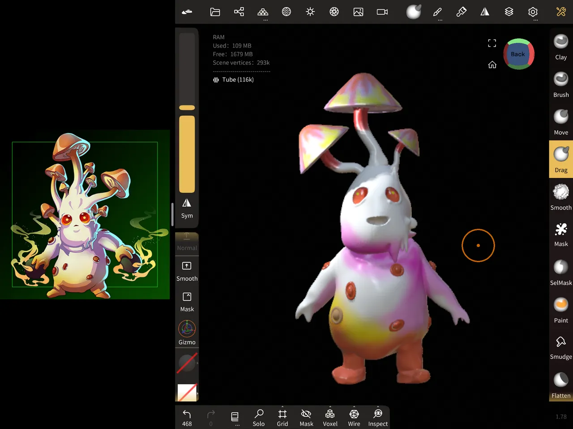
Task: Select the Paint tool
Action: pos(561,310)
